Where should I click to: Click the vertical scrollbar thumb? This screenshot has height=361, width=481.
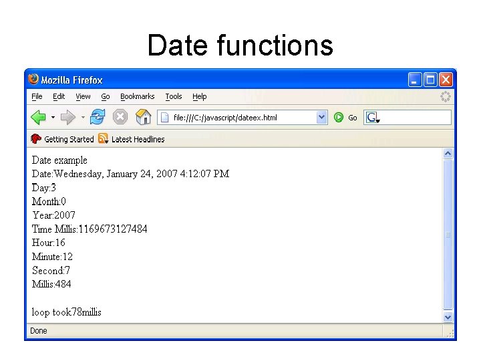(x=448, y=235)
